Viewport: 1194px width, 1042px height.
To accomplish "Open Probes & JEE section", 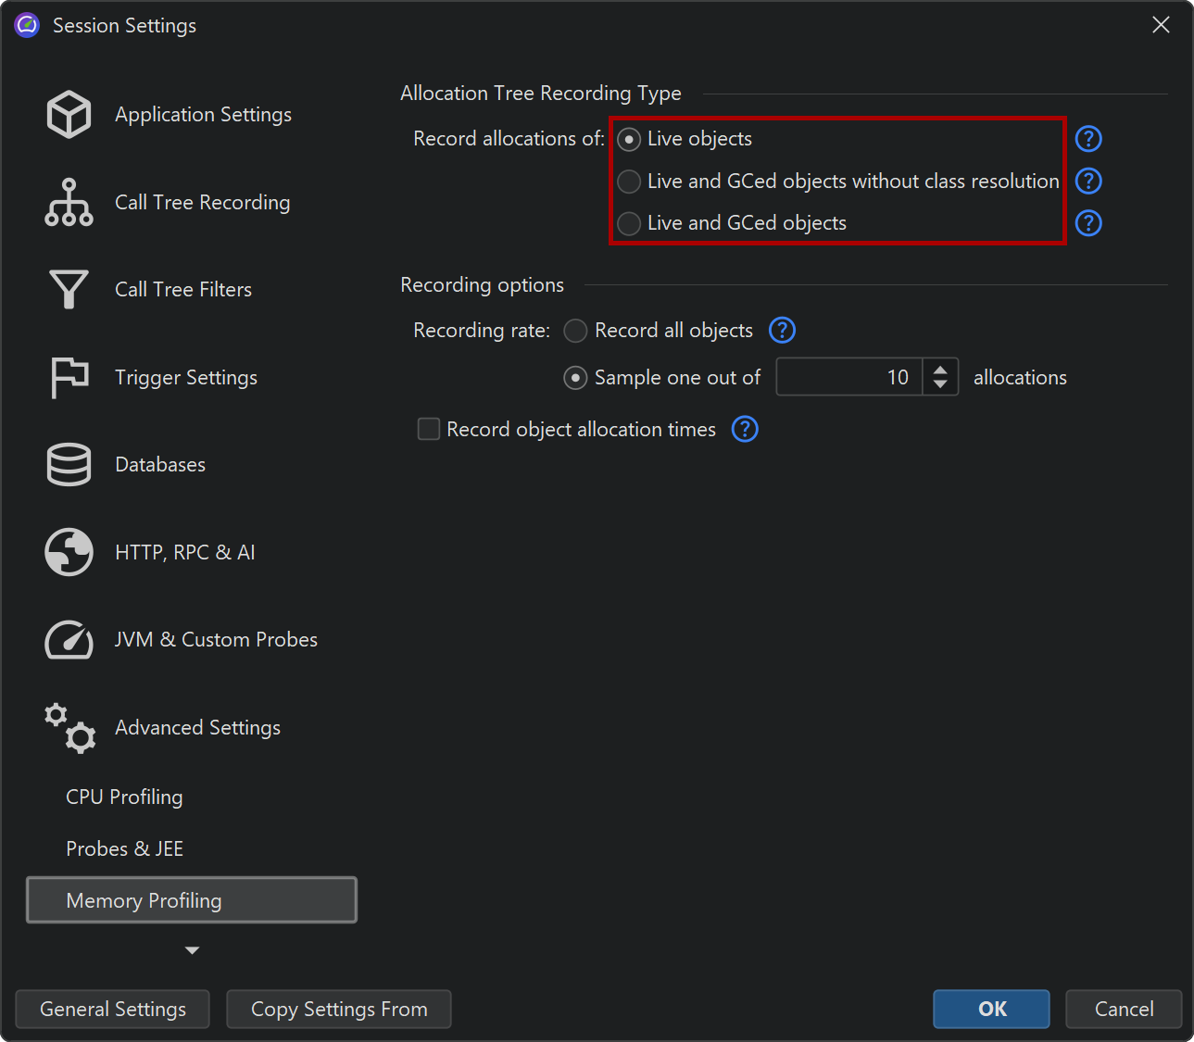I will pos(124,849).
